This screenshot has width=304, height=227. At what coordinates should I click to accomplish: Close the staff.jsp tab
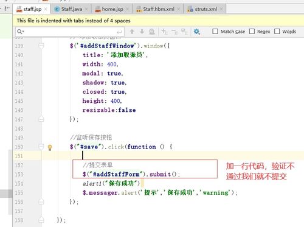[46, 9]
